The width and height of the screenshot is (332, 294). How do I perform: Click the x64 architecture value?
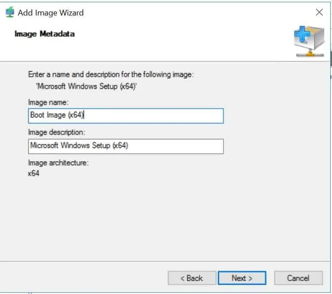[33, 173]
